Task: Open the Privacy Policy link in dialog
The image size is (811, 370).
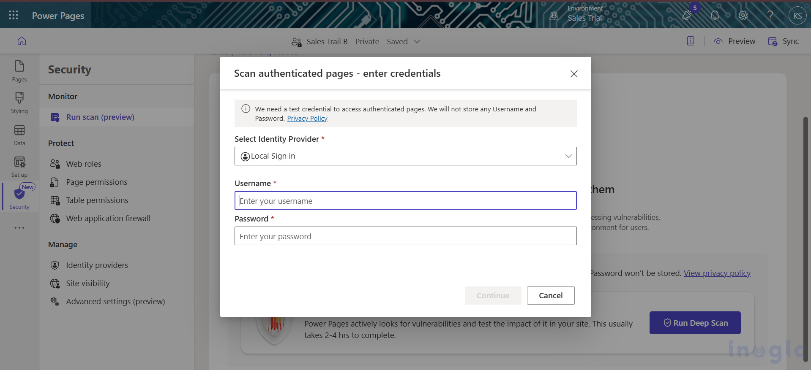Action: tap(307, 119)
